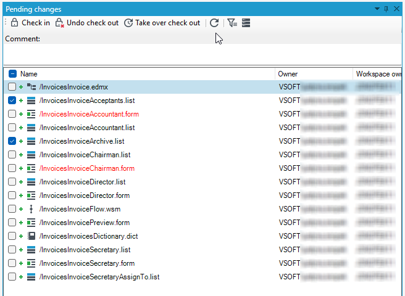Select the /InvoicesInvoicePreview.form file name
This screenshot has height=296, width=405.
(85, 223)
